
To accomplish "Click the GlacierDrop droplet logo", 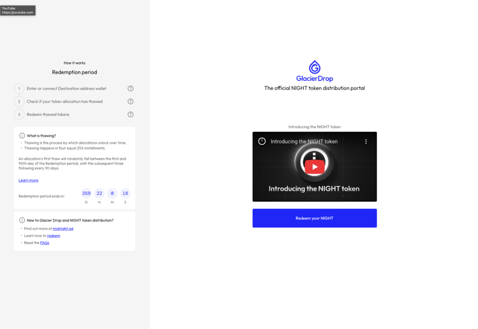I will [315, 67].
